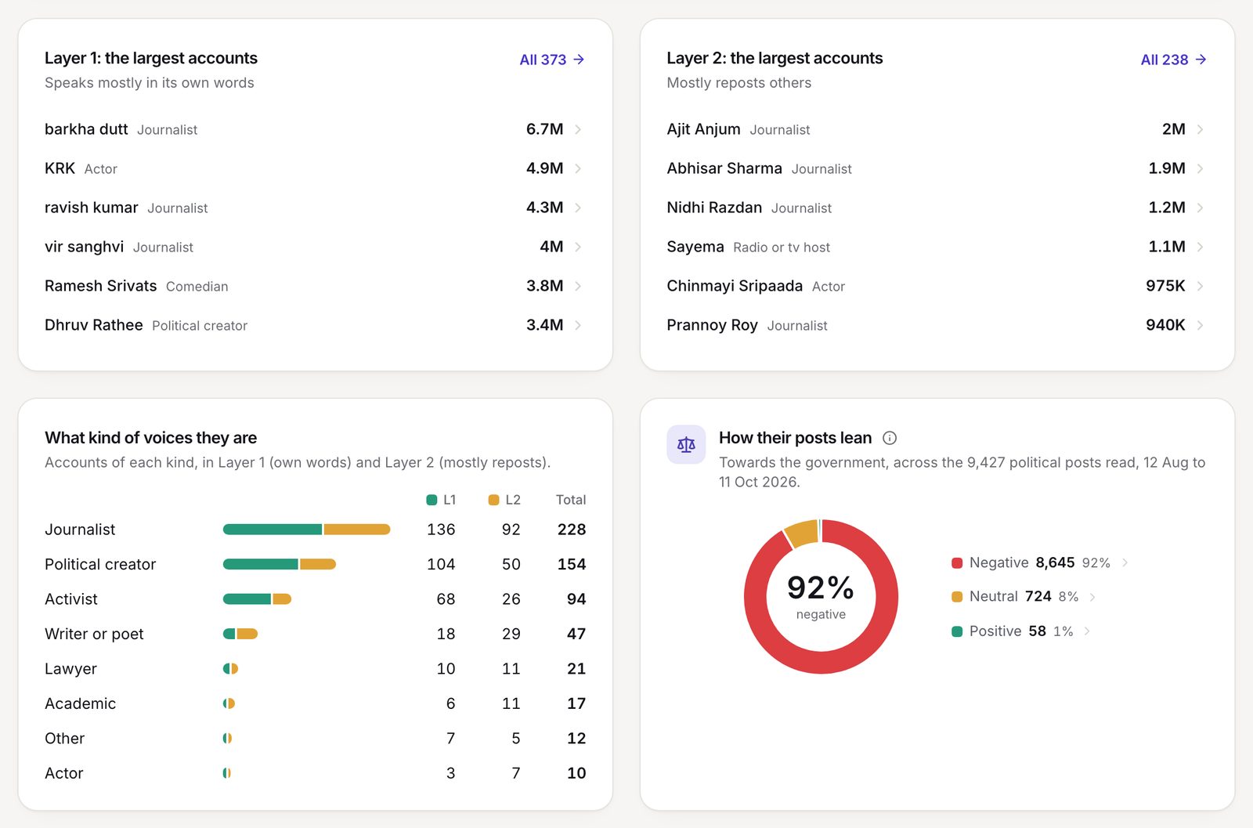Click the Political creator bar
Screen dimensions: 1253x828
tap(280, 564)
